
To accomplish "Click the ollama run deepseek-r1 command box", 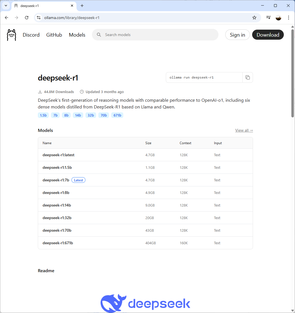I will click(x=204, y=77).
